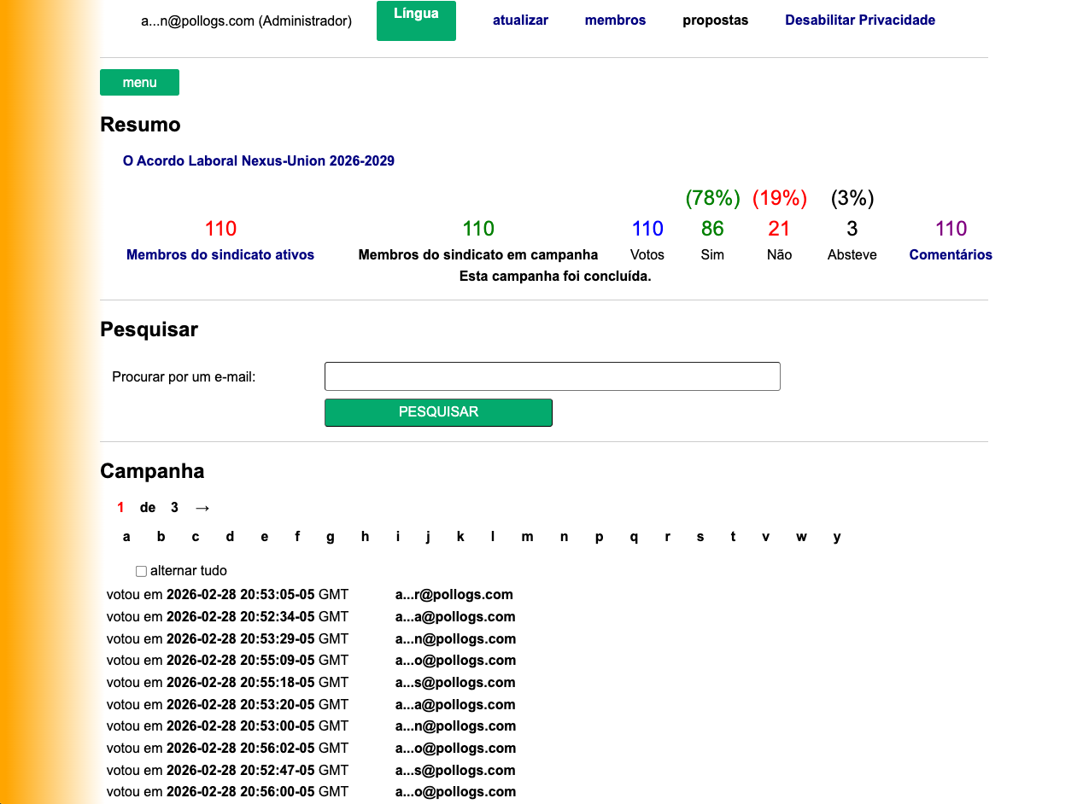Toggle the 'alternar tudo' checkbox
The image size is (1089, 804).
point(142,571)
